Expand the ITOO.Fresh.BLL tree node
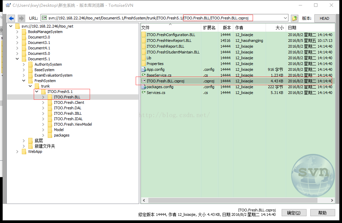Image resolution: width=342 pixels, height=223 pixels. point(43,97)
